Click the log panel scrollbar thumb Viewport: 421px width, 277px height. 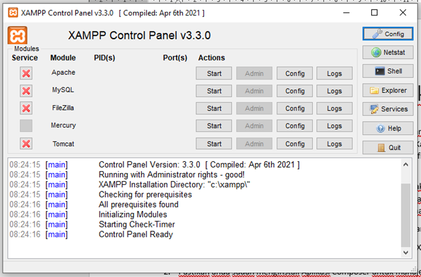point(406,215)
